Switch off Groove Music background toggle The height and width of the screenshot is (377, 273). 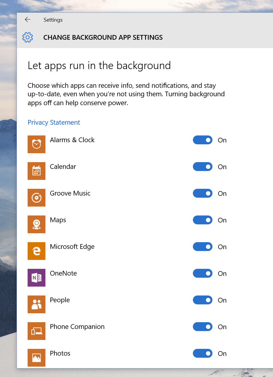click(203, 193)
